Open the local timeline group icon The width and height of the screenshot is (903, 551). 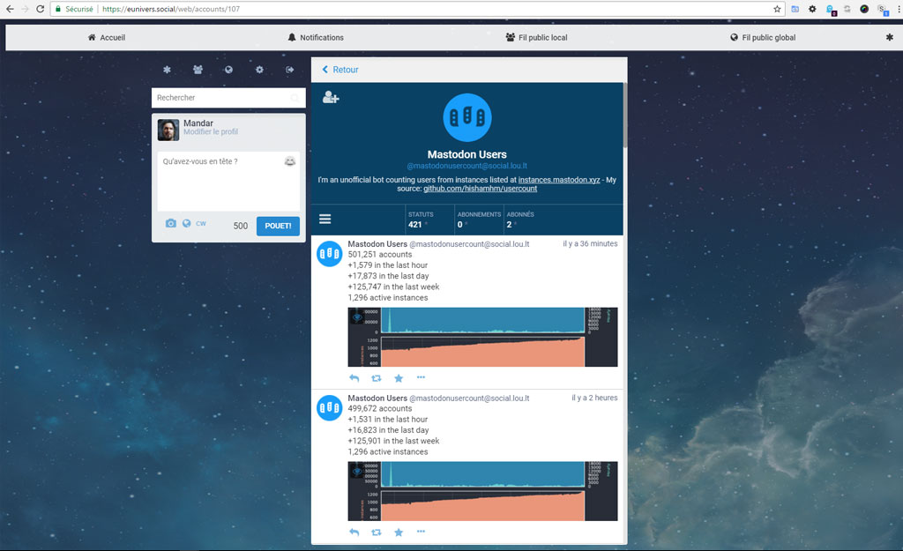(x=198, y=69)
